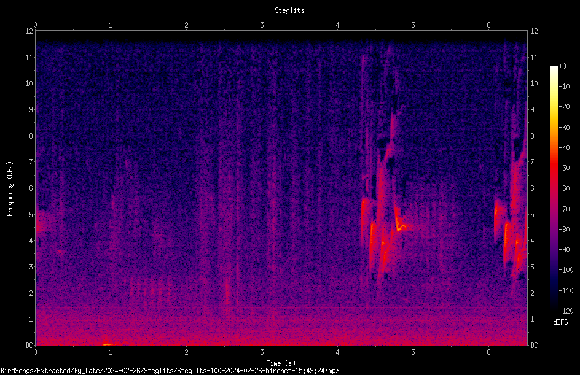Click the 1 second marker on top axis
580x375 pixels.
coord(111,25)
